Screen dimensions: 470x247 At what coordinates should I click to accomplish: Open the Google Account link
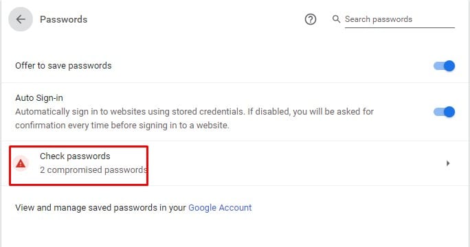pos(220,207)
